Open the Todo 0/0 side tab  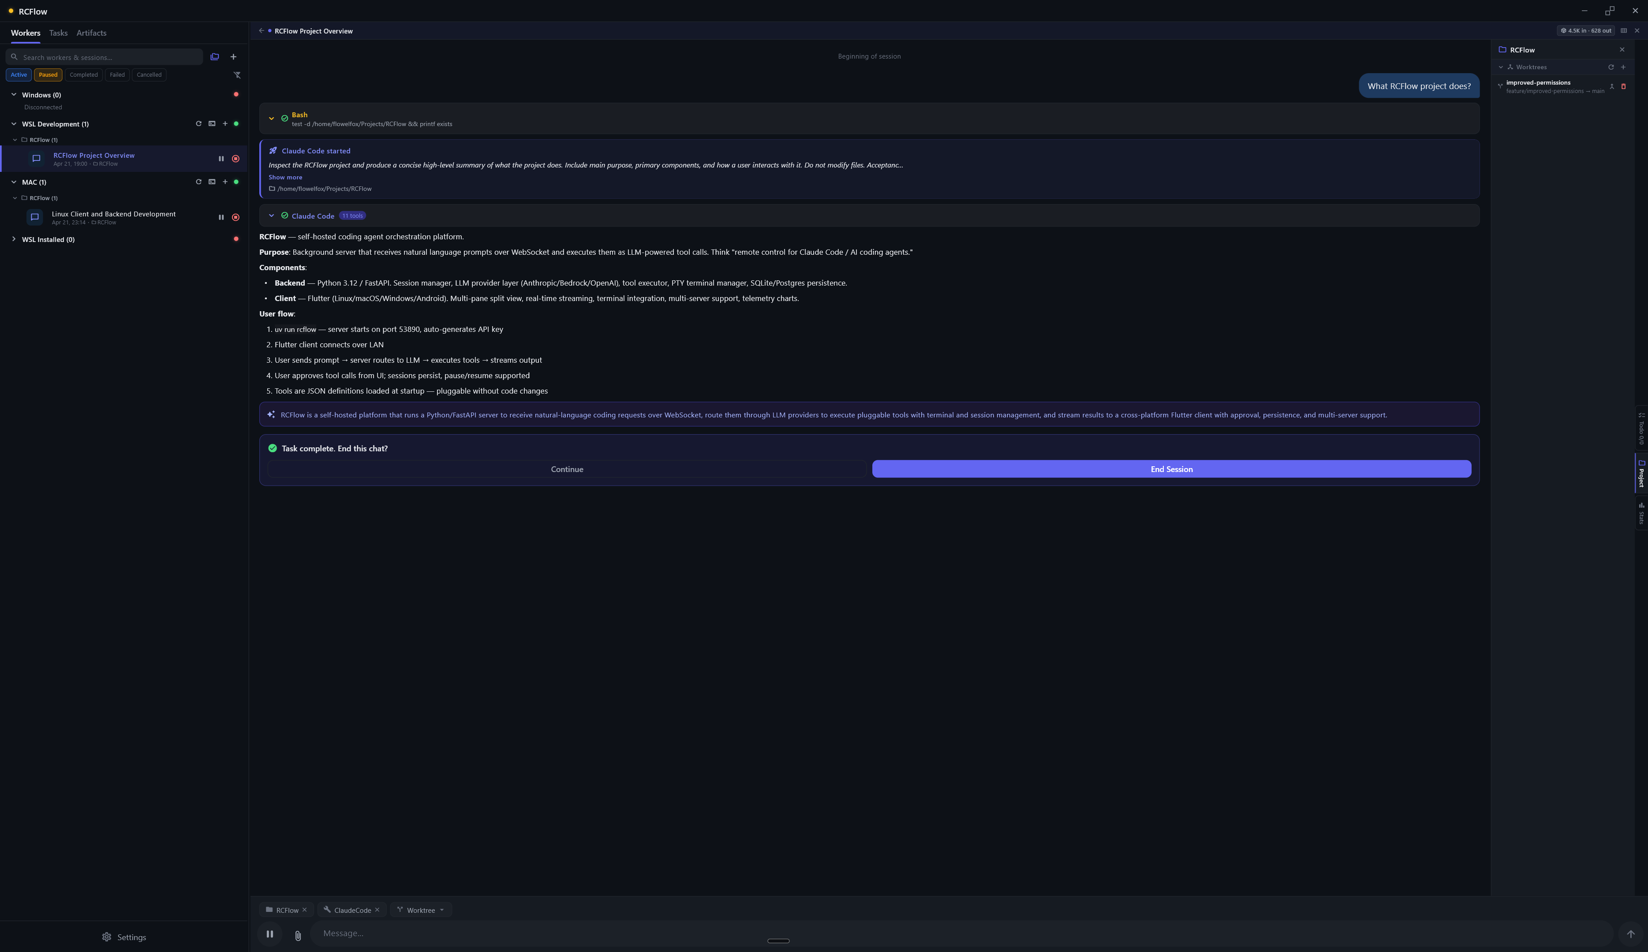click(1641, 428)
